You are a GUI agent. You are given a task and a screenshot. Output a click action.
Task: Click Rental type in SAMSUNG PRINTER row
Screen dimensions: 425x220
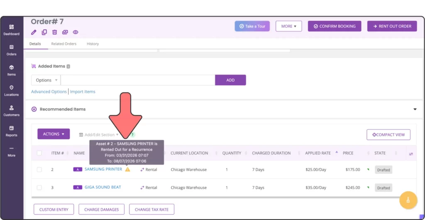(149, 169)
